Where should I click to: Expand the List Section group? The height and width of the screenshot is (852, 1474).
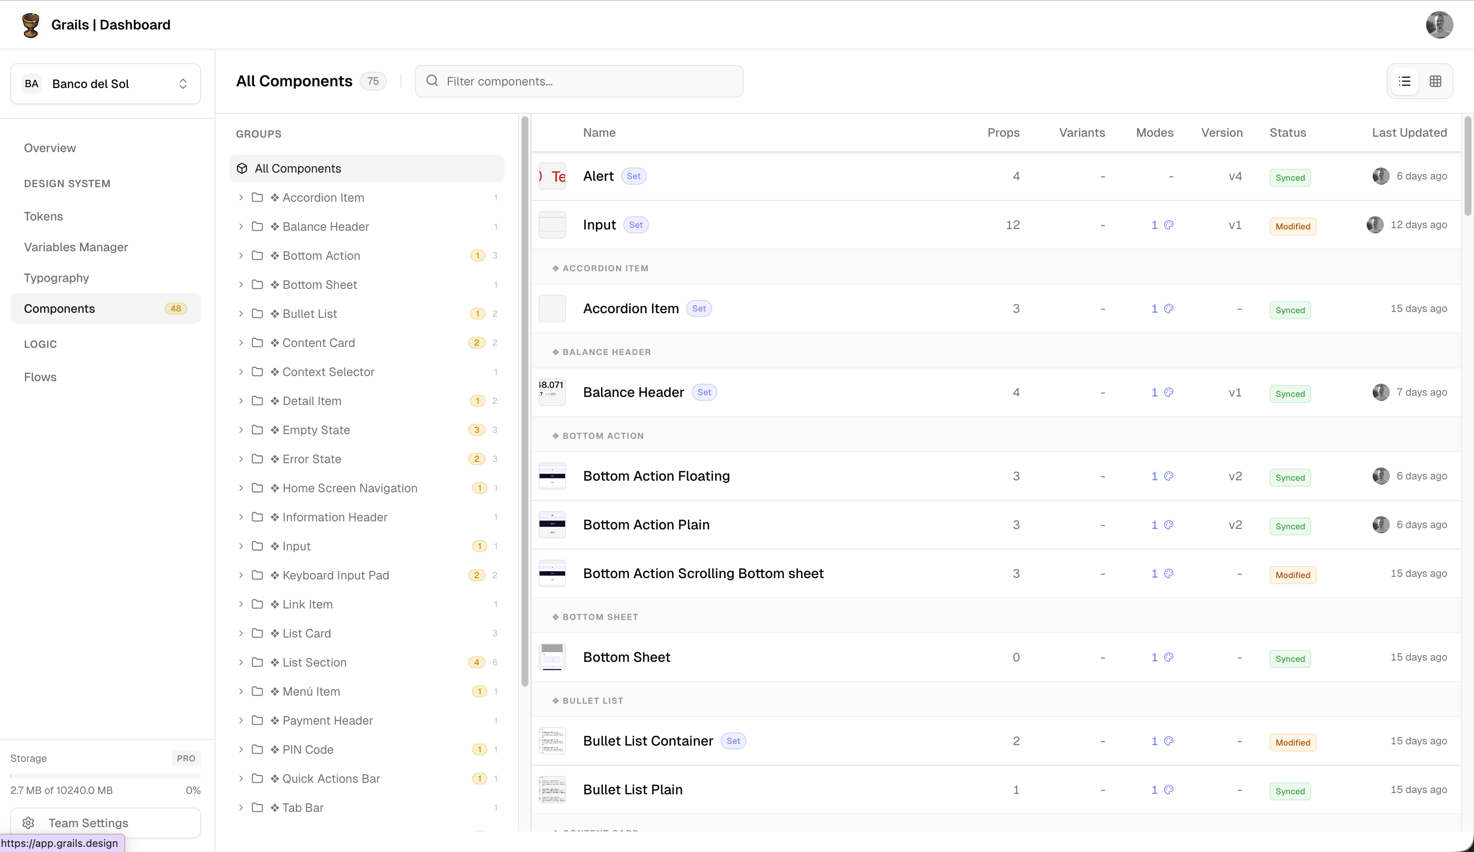click(241, 663)
